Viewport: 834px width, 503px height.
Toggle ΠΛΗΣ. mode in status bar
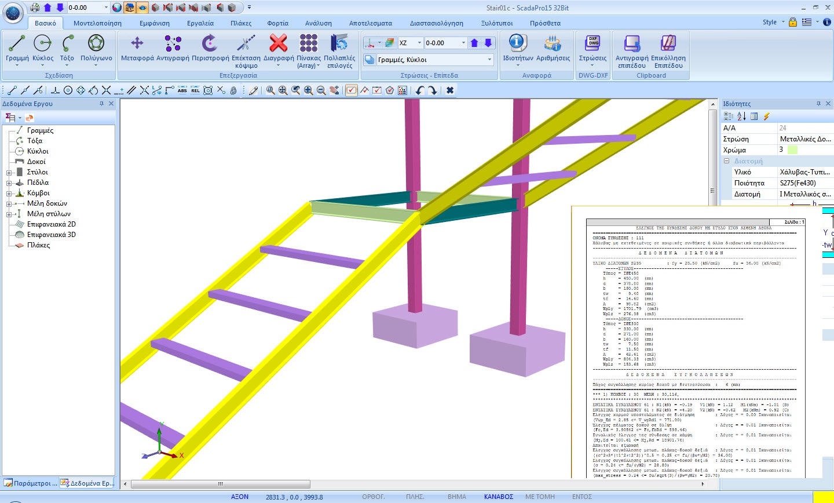(x=415, y=497)
